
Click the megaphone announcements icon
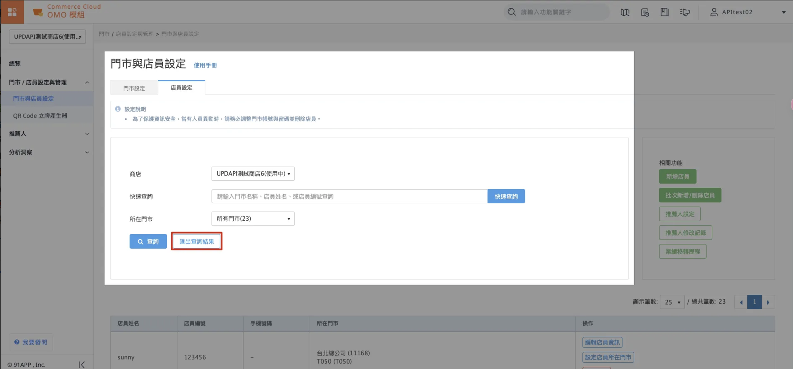click(685, 12)
